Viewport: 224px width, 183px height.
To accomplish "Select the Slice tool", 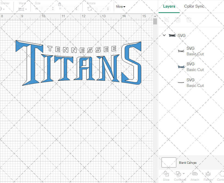I will (166, 176).
